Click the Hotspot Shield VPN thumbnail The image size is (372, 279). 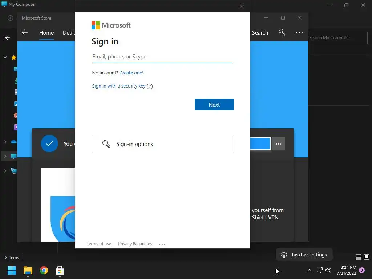click(58, 205)
